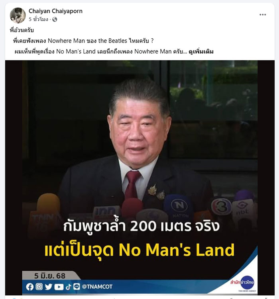This screenshot has width=279, height=299.
Task: Open the '5 ชั่วโมง' post timestamp
Action: coord(38,19)
